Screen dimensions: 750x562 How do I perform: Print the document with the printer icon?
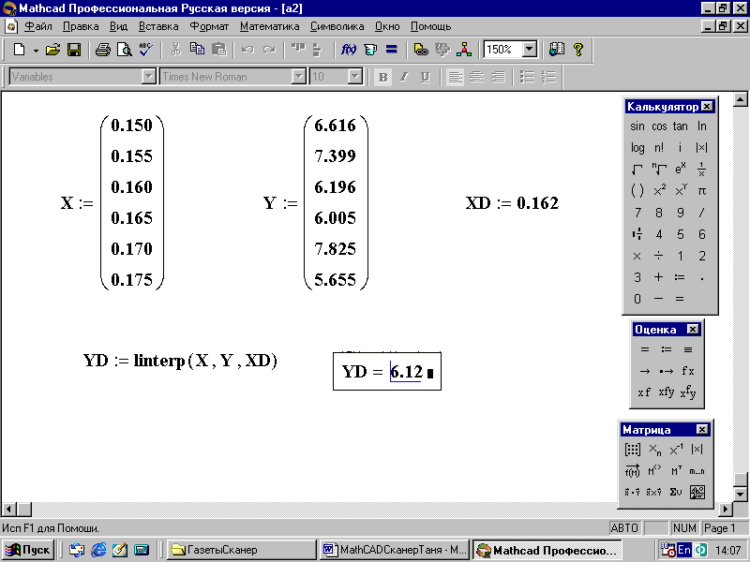coord(102,50)
